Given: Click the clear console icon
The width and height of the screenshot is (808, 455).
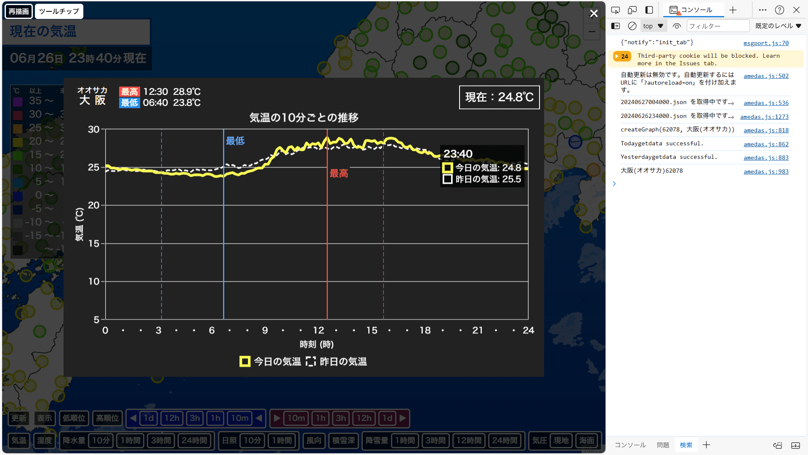Looking at the screenshot, I should coord(632,26).
